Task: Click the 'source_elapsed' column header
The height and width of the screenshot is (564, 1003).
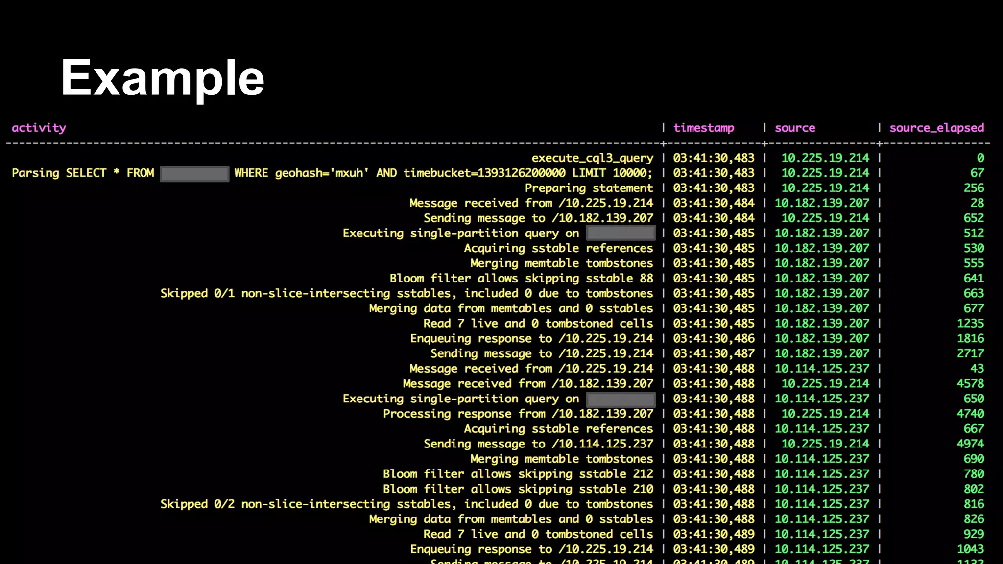Action: tap(936, 128)
